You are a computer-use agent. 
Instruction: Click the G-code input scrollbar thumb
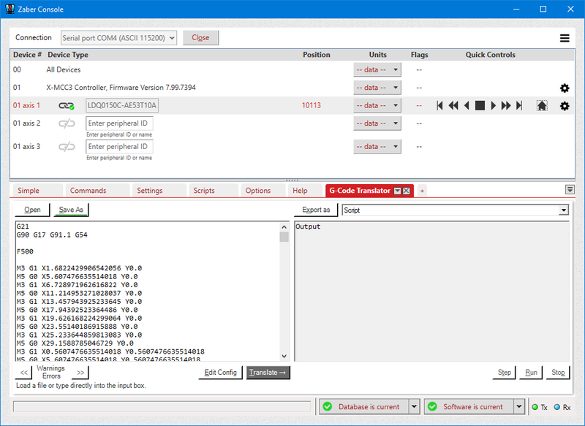[x=284, y=237]
